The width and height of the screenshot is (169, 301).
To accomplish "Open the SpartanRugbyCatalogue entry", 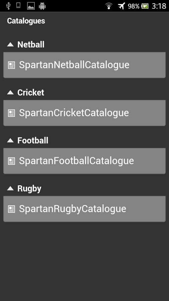I will pos(84,209).
